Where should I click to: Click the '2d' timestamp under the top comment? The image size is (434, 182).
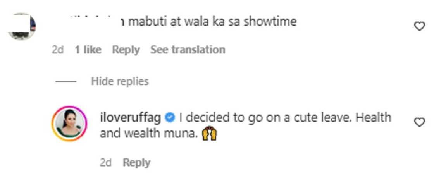tap(58, 50)
